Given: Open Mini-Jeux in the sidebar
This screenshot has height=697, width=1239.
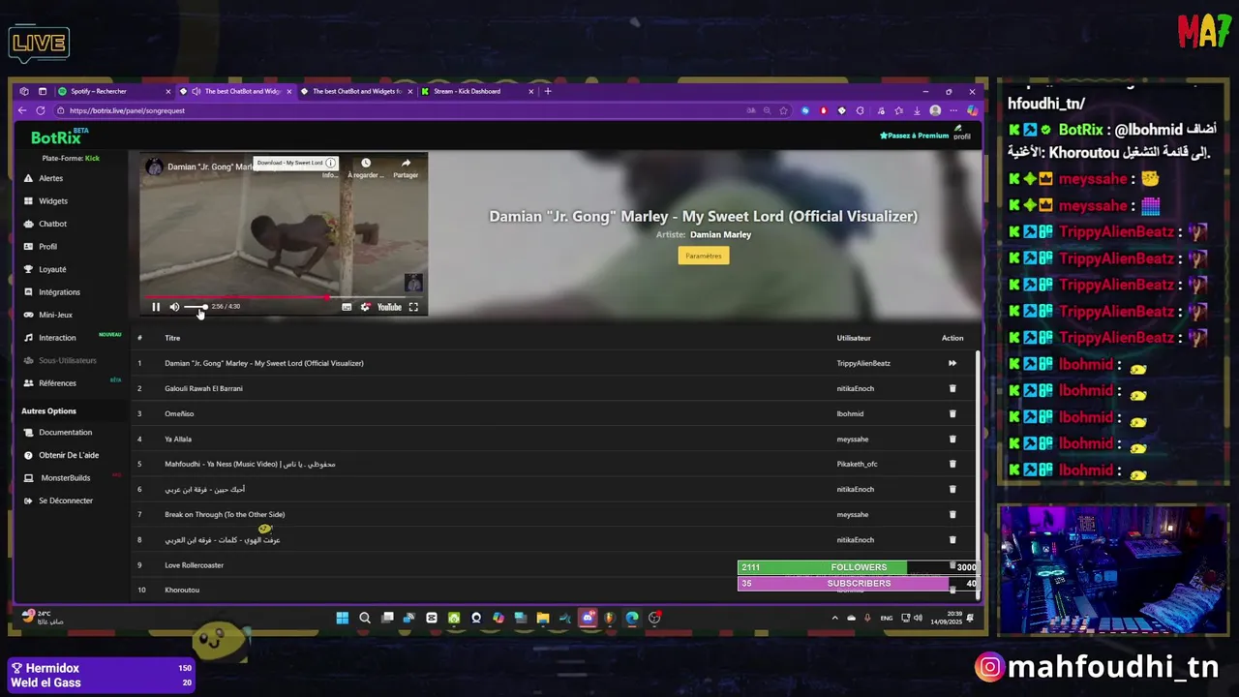Looking at the screenshot, I should [55, 315].
